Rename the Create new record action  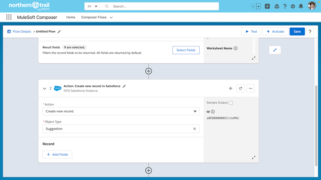coord(124,86)
